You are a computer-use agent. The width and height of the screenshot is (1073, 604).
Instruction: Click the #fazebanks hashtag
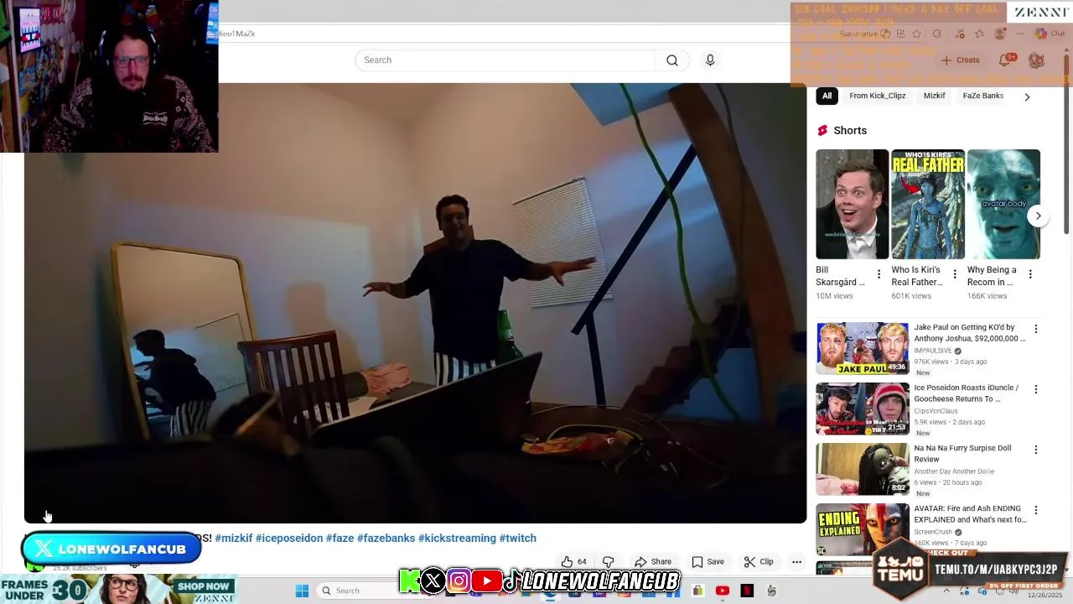386,539
